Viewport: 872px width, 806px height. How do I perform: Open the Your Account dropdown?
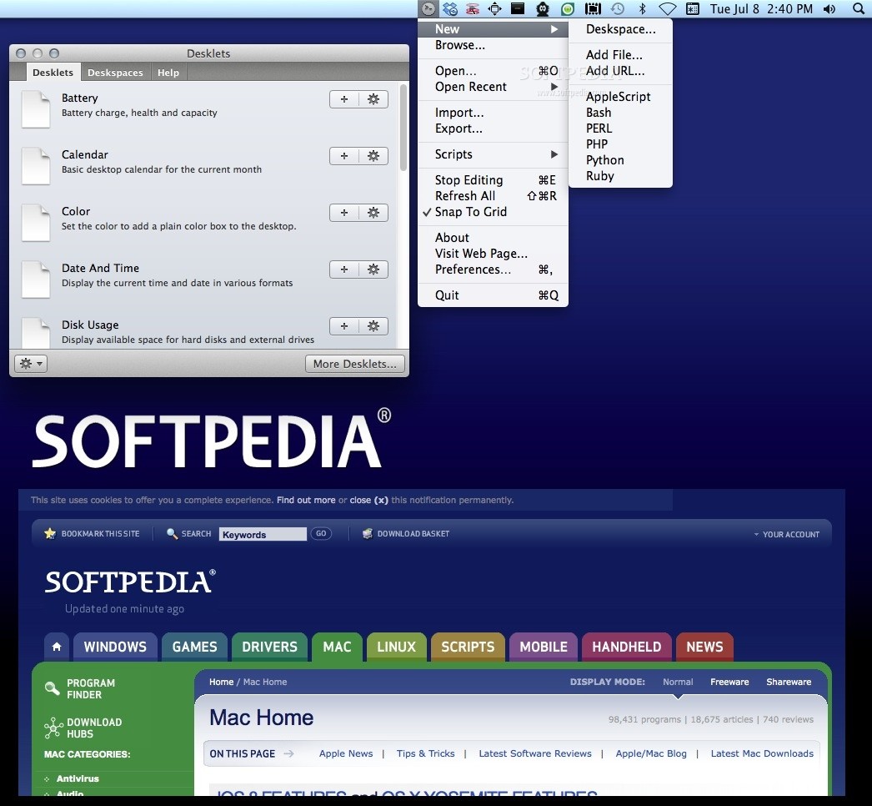(x=786, y=534)
